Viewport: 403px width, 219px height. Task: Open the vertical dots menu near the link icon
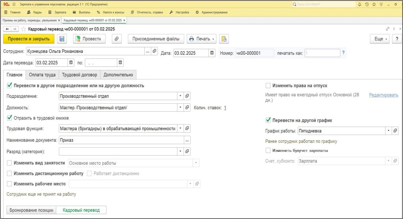394,29
